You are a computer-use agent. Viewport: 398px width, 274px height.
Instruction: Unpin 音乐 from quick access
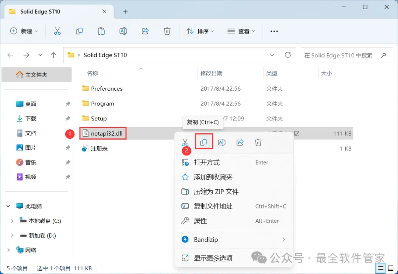(x=68, y=162)
